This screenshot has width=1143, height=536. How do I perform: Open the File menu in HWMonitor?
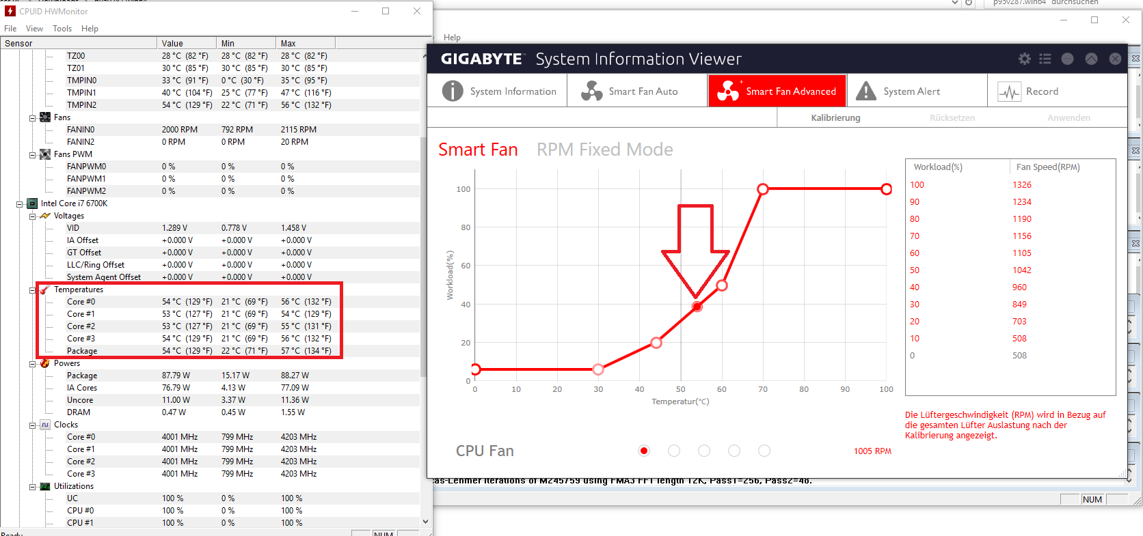pyautogui.click(x=10, y=29)
